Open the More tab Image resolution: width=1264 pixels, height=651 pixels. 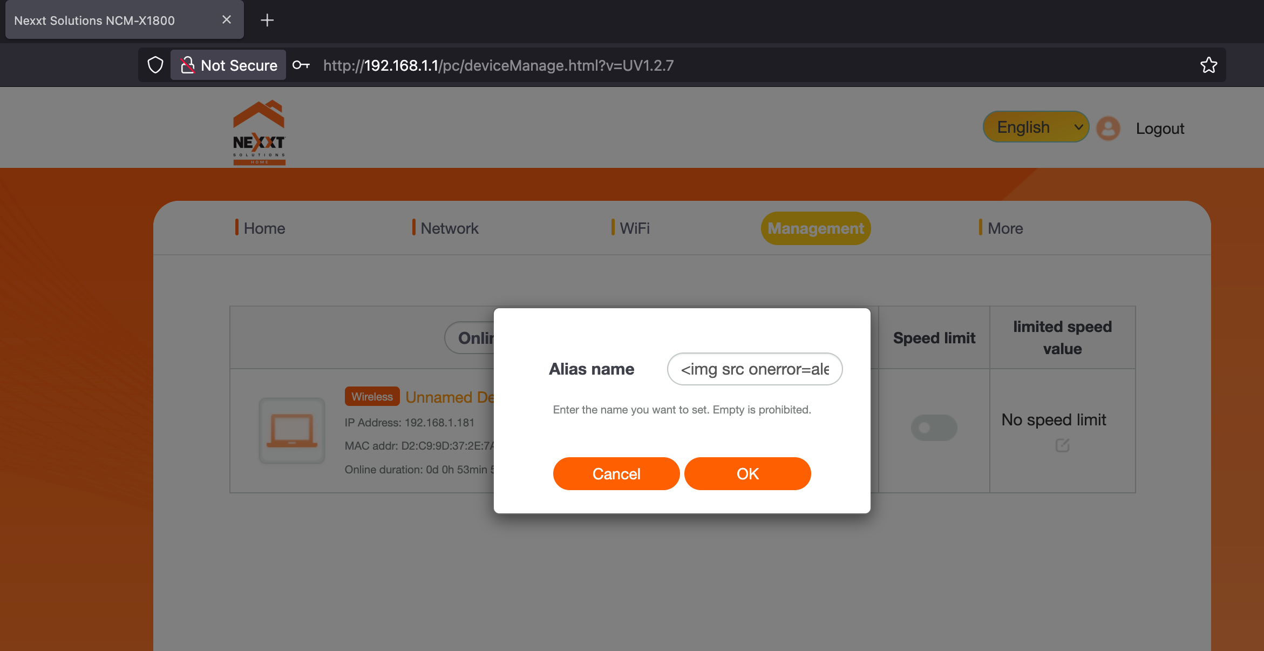[1001, 228]
